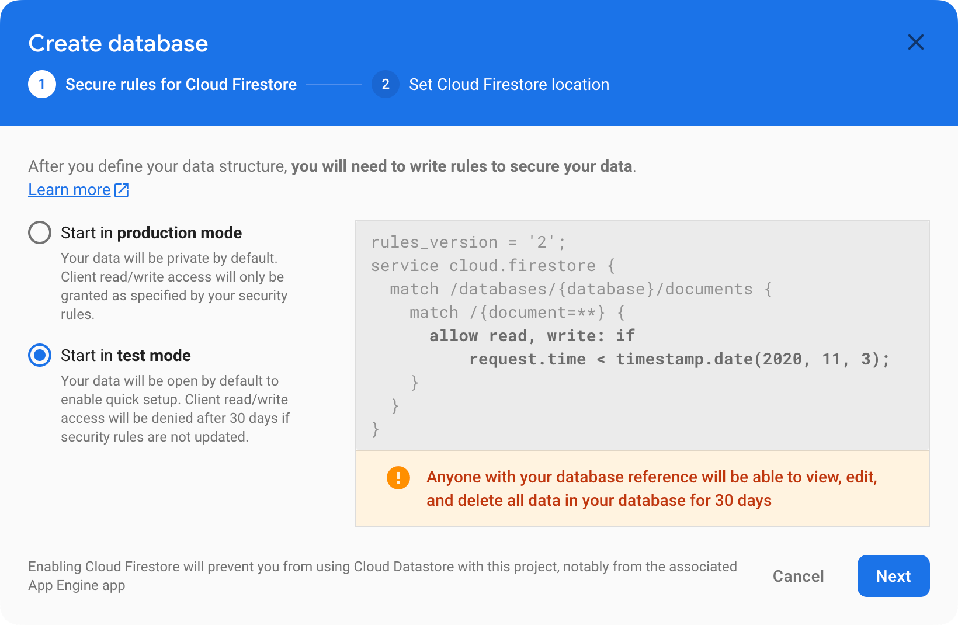Click the step 2 number circle
The image size is (958, 625).
point(386,84)
